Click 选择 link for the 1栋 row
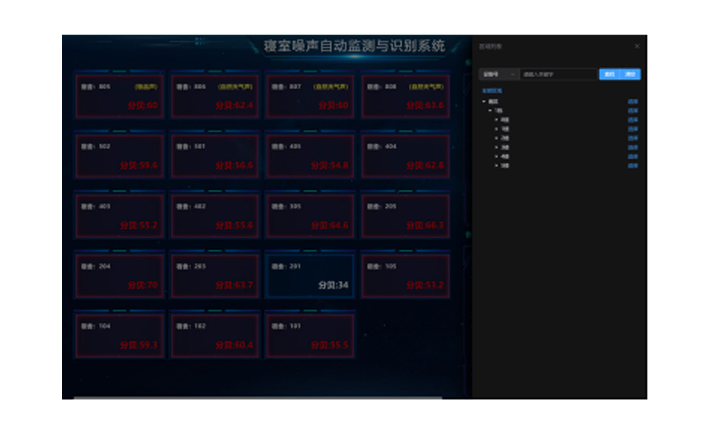706x445 pixels. point(632,111)
